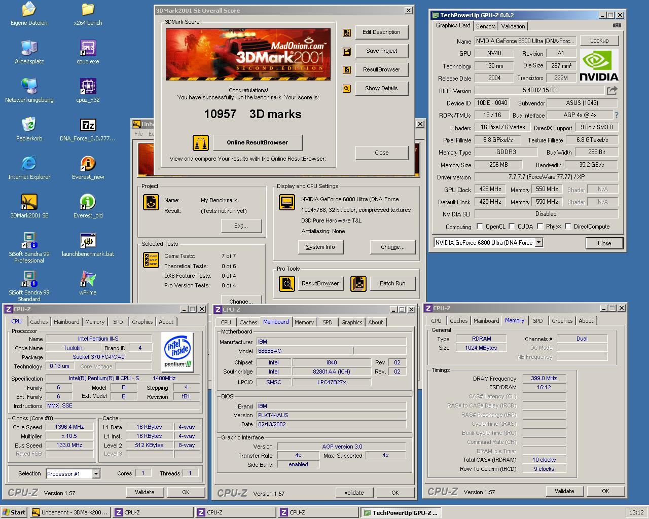
Task: Open the 3DMark2001 SE desktop shortcut
Action: click(x=29, y=202)
